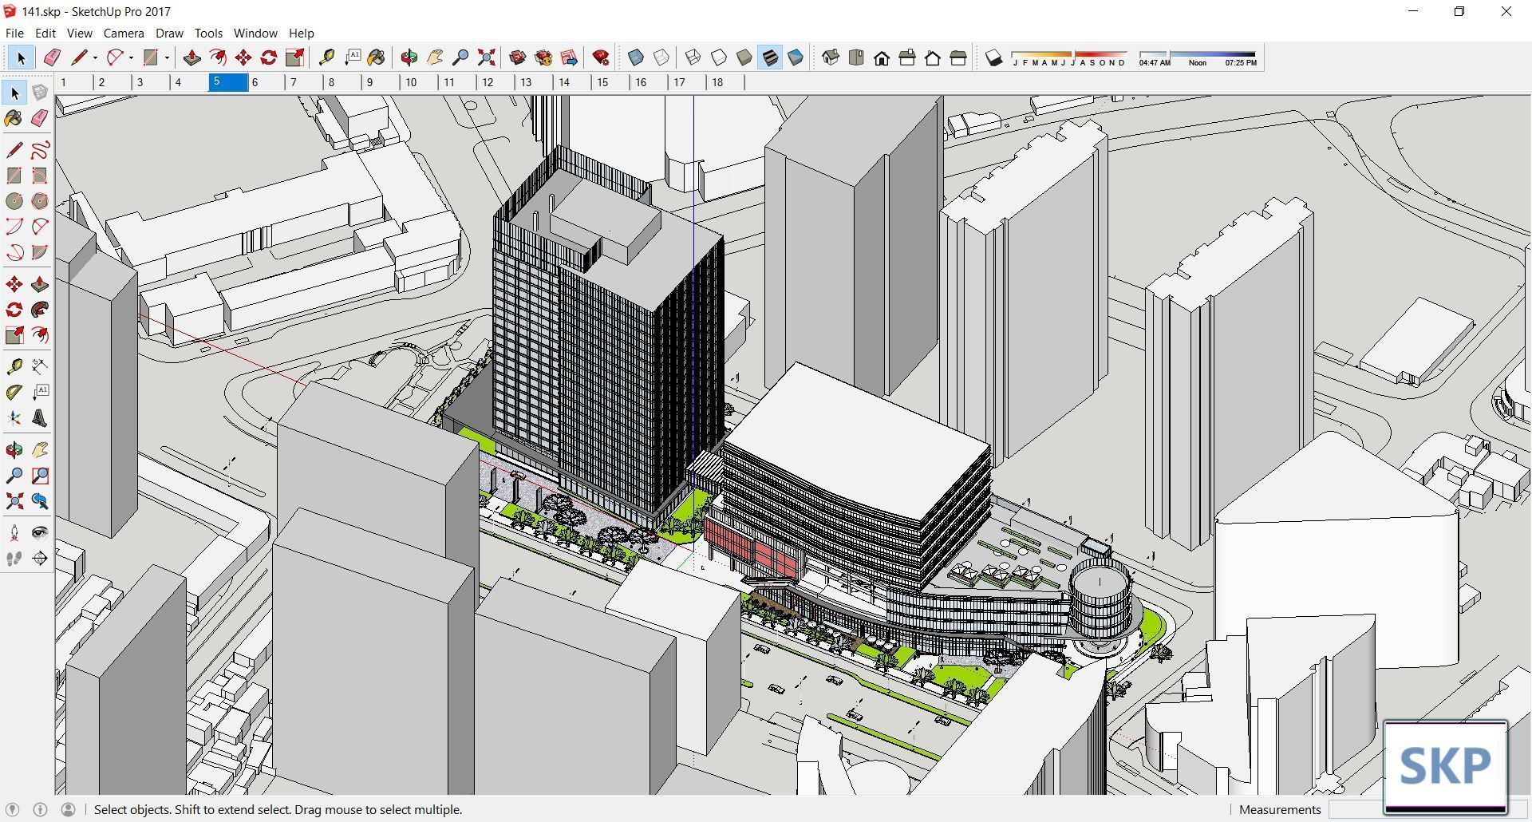Open the Window menu
The image size is (1532, 822).
pyautogui.click(x=255, y=33)
